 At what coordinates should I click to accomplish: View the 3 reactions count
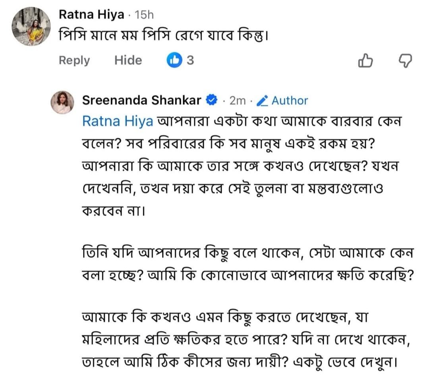pyautogui.click(x=190, y=60)
